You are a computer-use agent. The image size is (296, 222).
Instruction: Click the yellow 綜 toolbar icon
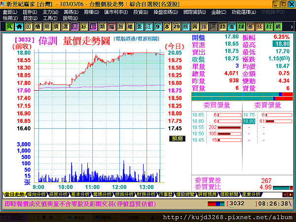pos(84,27)
